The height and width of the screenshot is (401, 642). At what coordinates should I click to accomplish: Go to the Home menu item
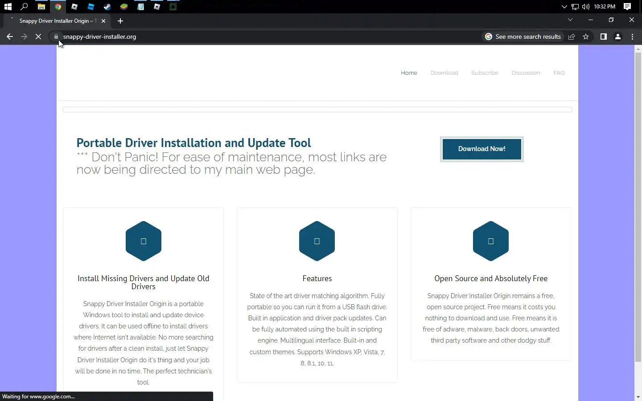[x=409, y=73]
